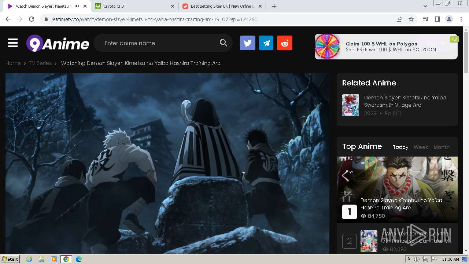Click the Demon Slayer video player
Viewport: 469px width, 264px height.
(x=167, y=164)
